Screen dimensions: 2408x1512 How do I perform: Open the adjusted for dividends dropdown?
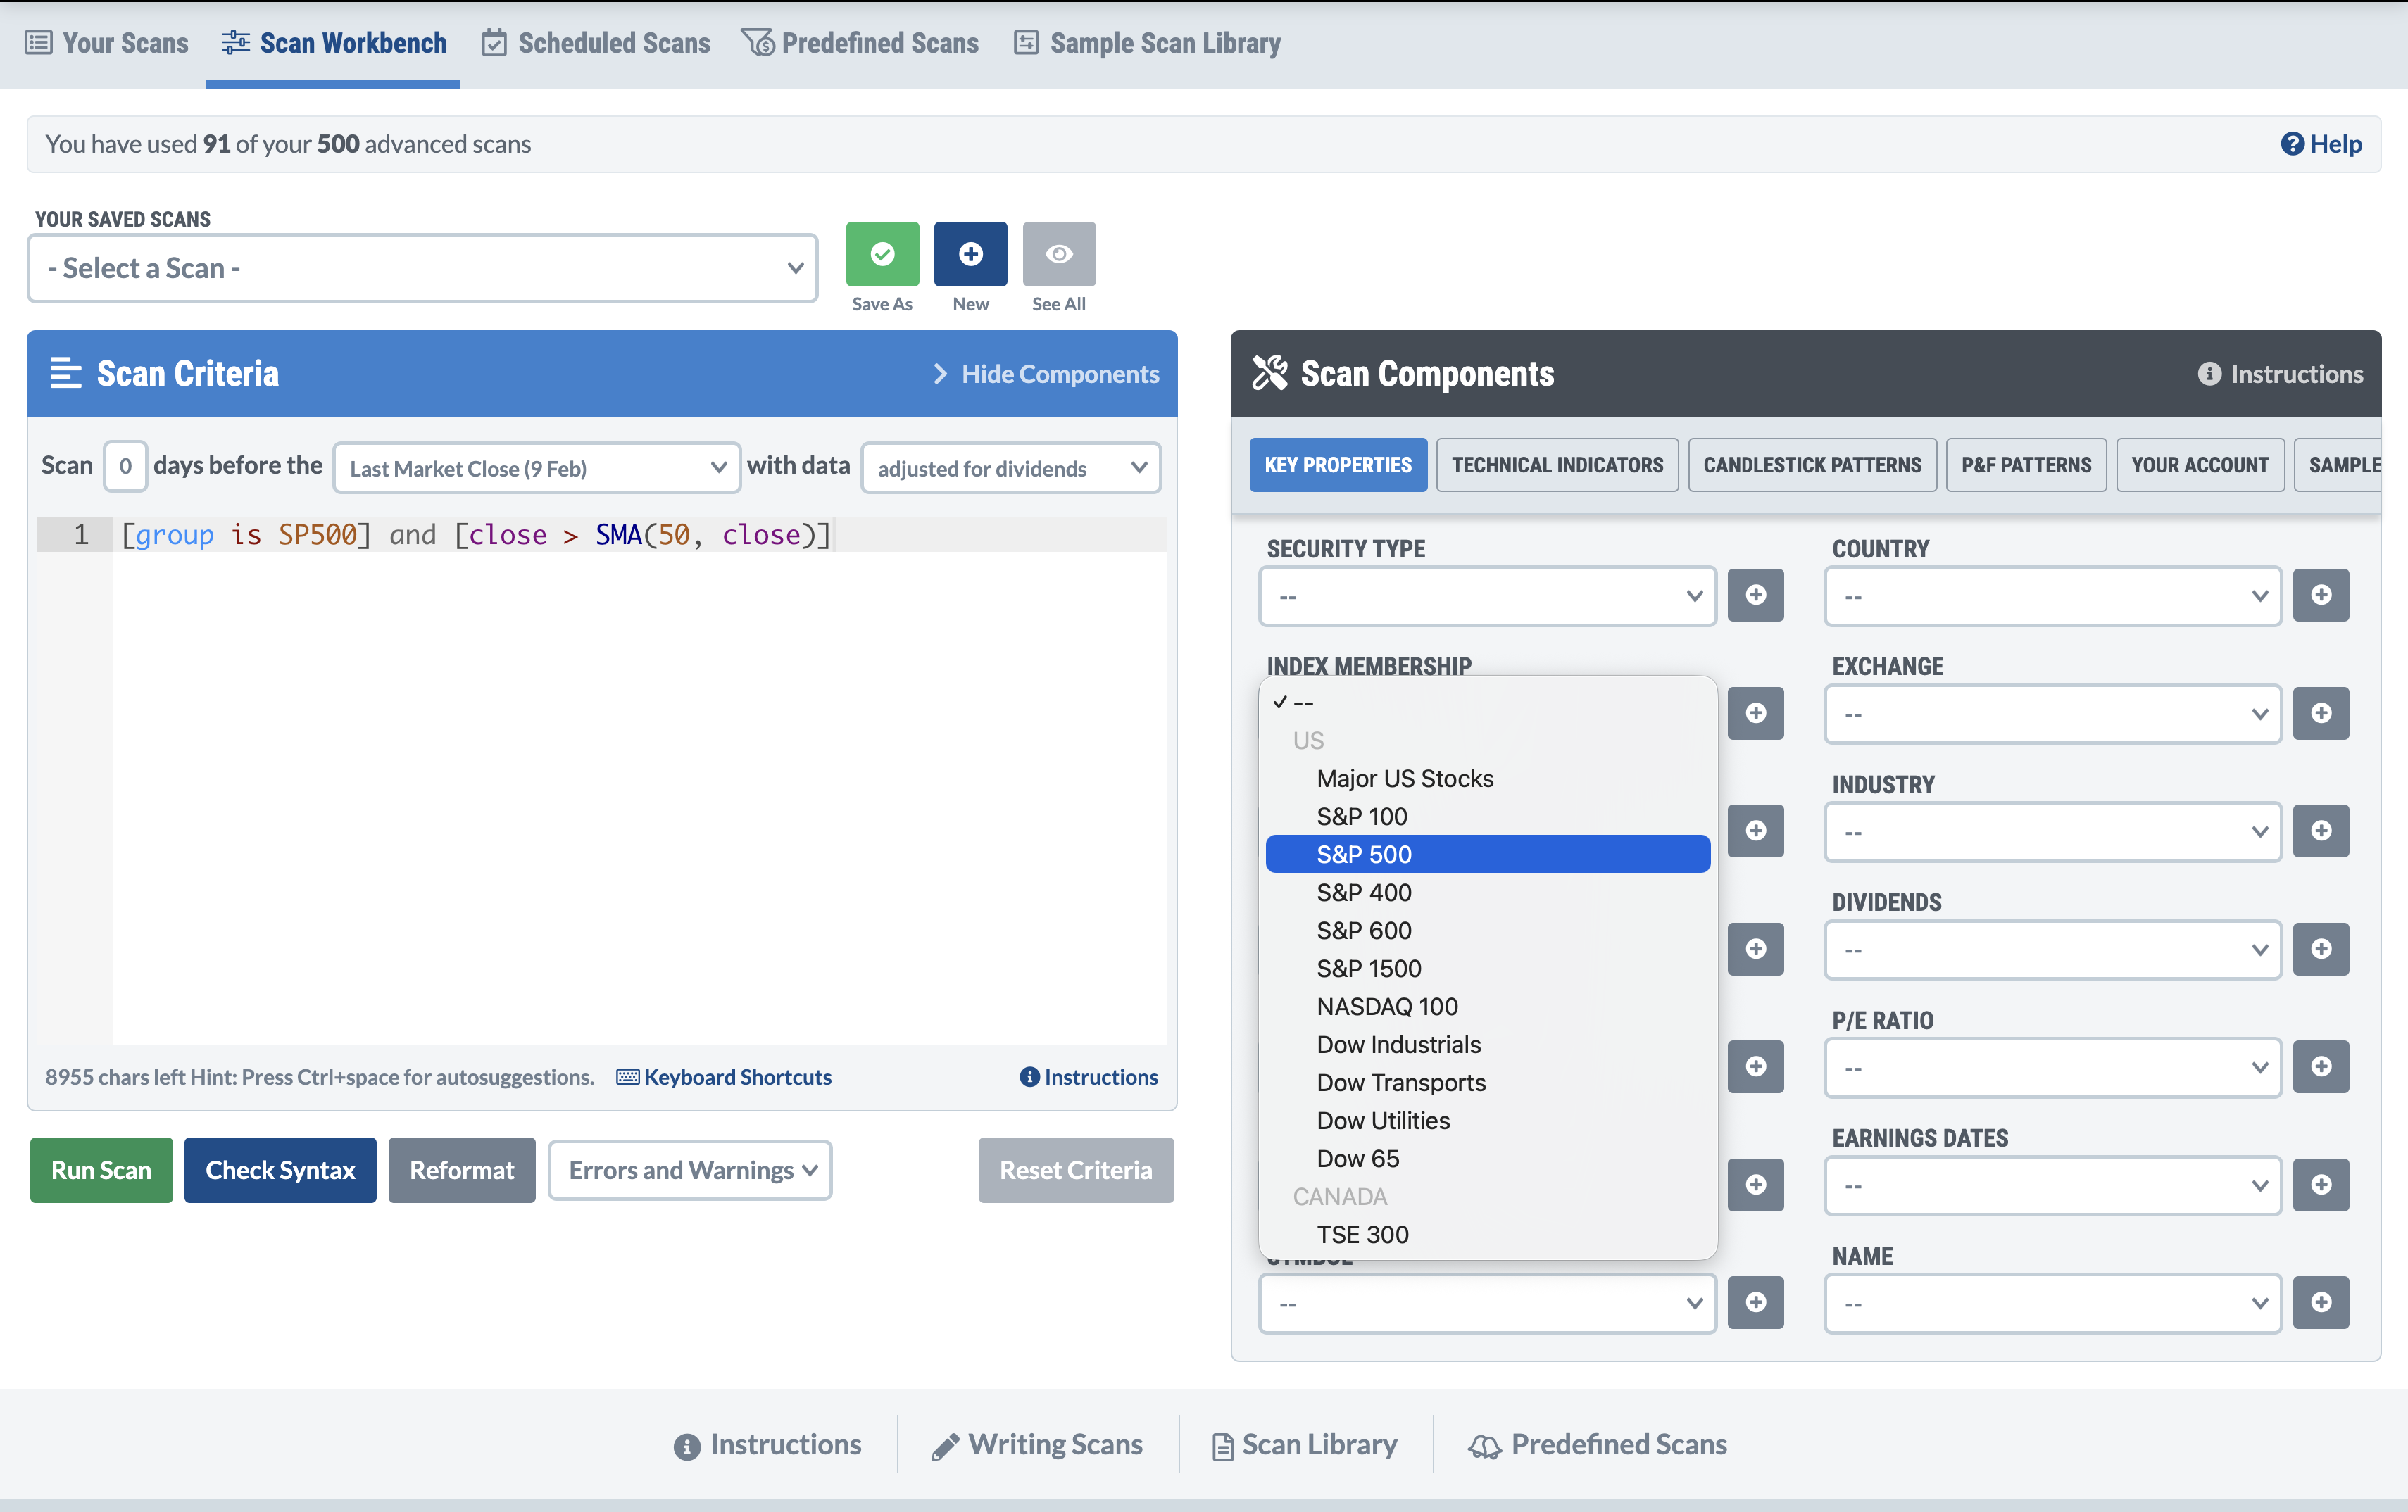click(x=1011, y=468)
